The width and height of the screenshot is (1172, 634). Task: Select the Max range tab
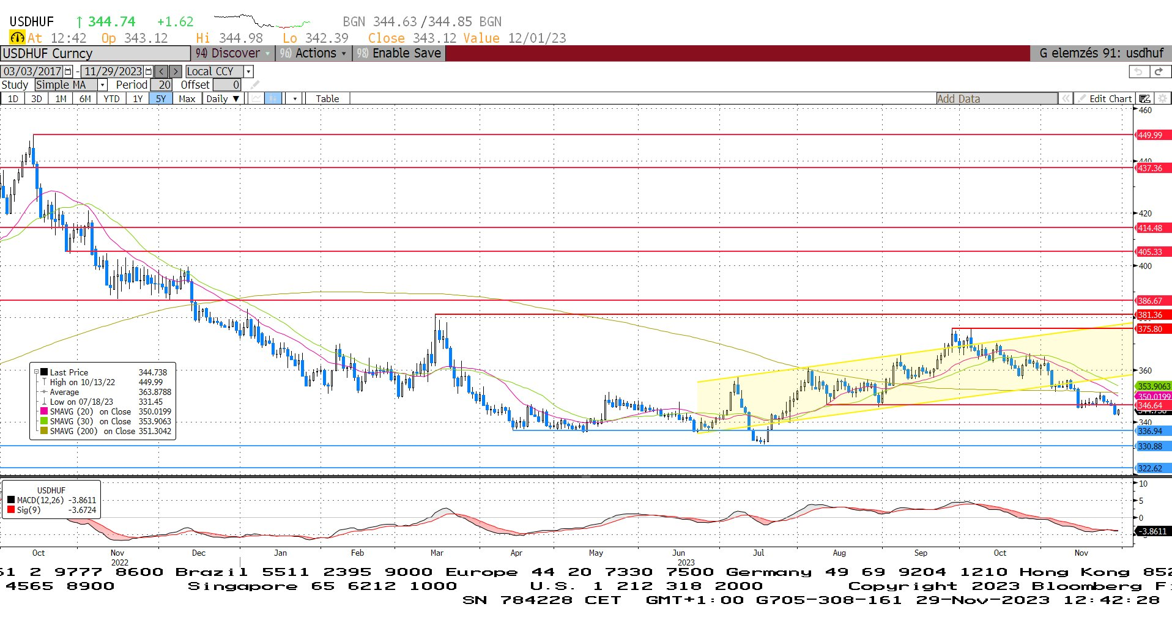click(187, 98)
